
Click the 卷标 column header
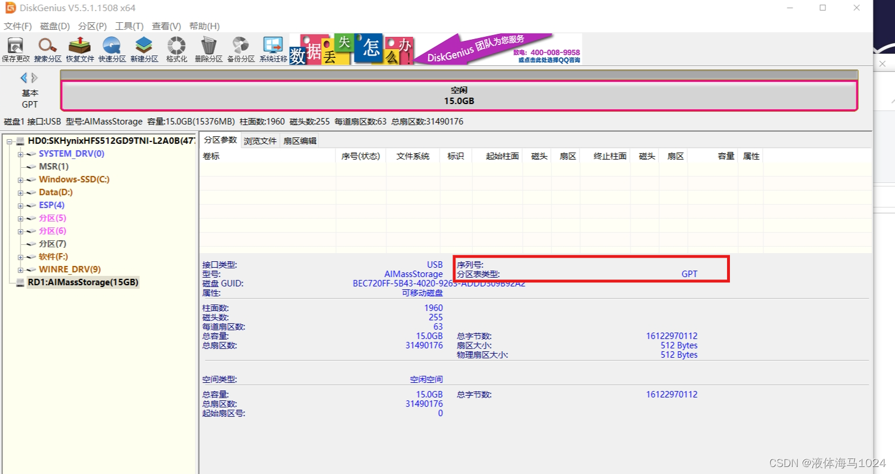tap(268, 156)
